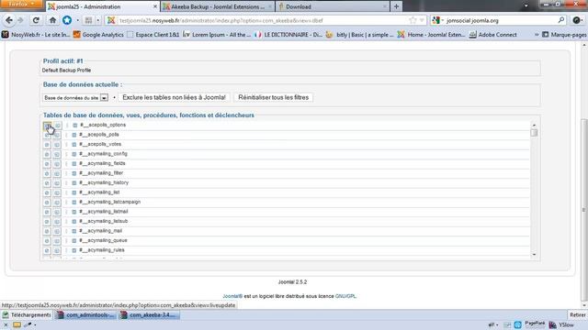Open Espace Client 1&1 bookmark
This screenshot has height=330, width=588.
153,35
